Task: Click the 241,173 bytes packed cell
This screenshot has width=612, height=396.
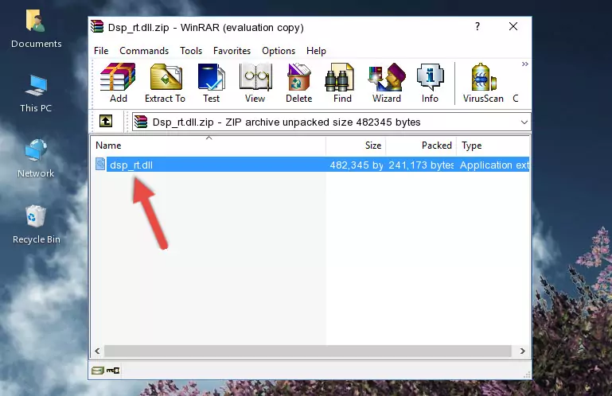Action: (x=421, y=165)
